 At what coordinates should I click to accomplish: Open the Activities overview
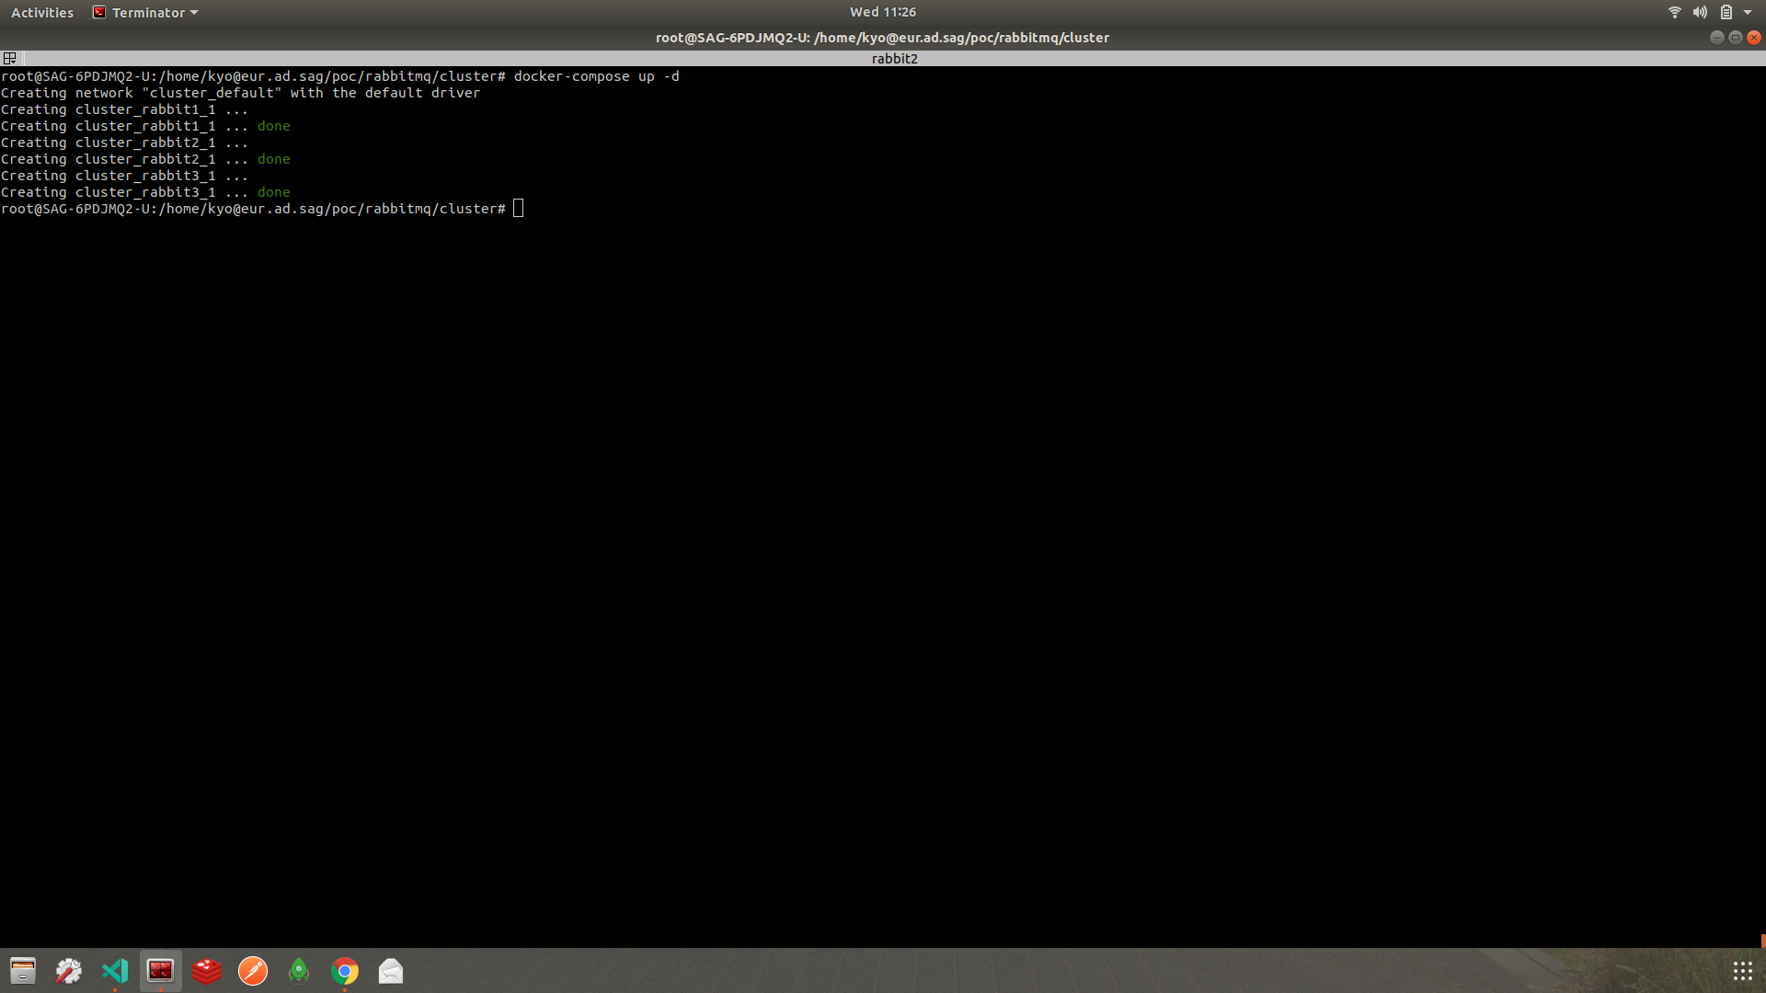point(42,13)
